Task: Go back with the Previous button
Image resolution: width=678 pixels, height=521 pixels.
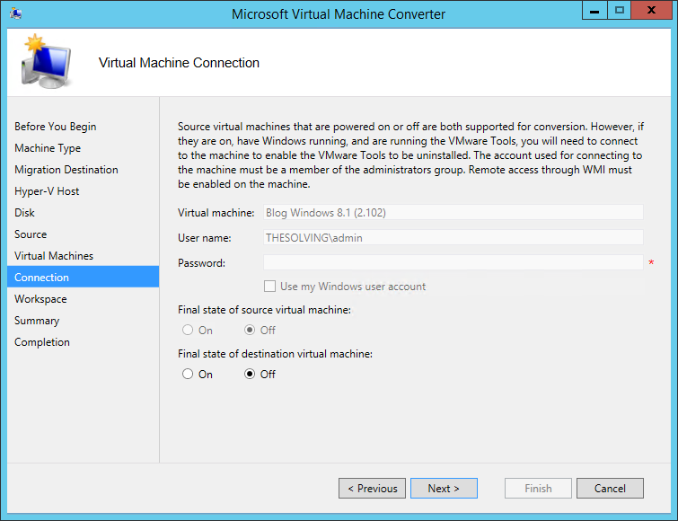Action: 372,488
